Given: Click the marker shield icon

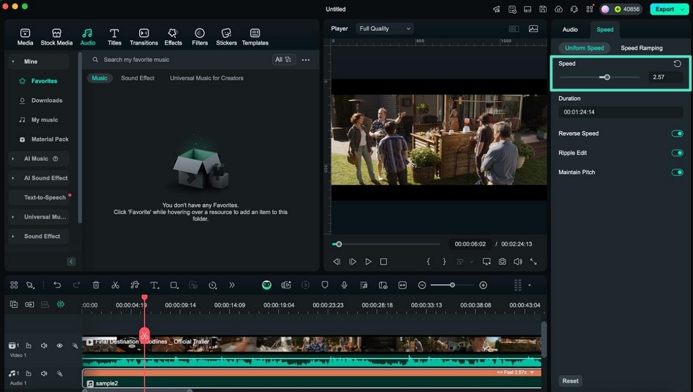Looking at the screenshot, I should (x=325, y=285).
